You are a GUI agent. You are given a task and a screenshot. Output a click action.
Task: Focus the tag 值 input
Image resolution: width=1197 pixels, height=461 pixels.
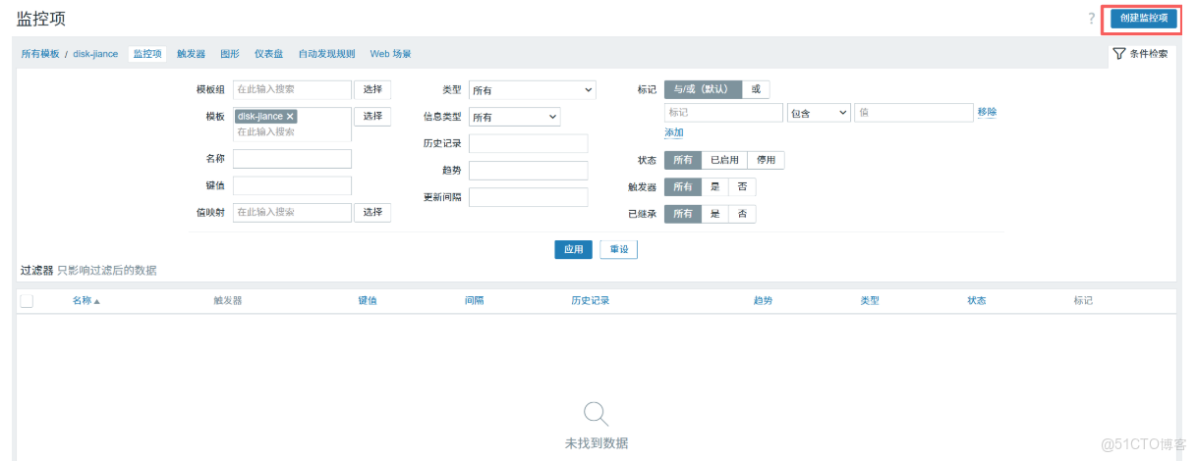pyautogui.click(x=913, y=113)
